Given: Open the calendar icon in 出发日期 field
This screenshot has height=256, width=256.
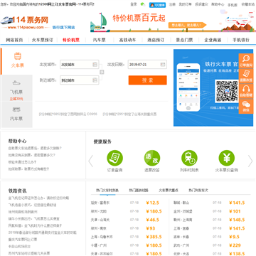Looking at the screenshot, I should [163, 64].
